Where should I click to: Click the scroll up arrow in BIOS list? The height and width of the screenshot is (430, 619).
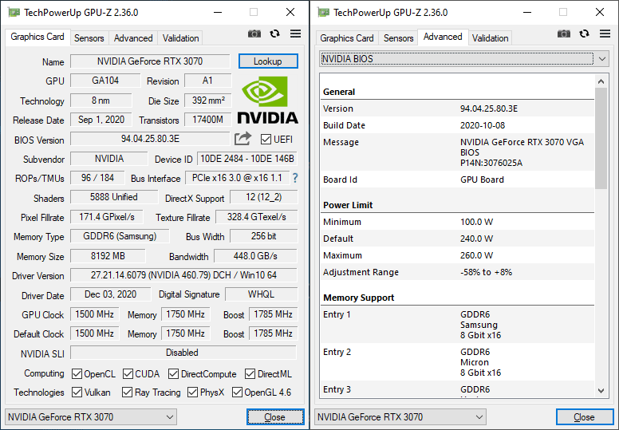pyautogui.click(x=601, y=81)
